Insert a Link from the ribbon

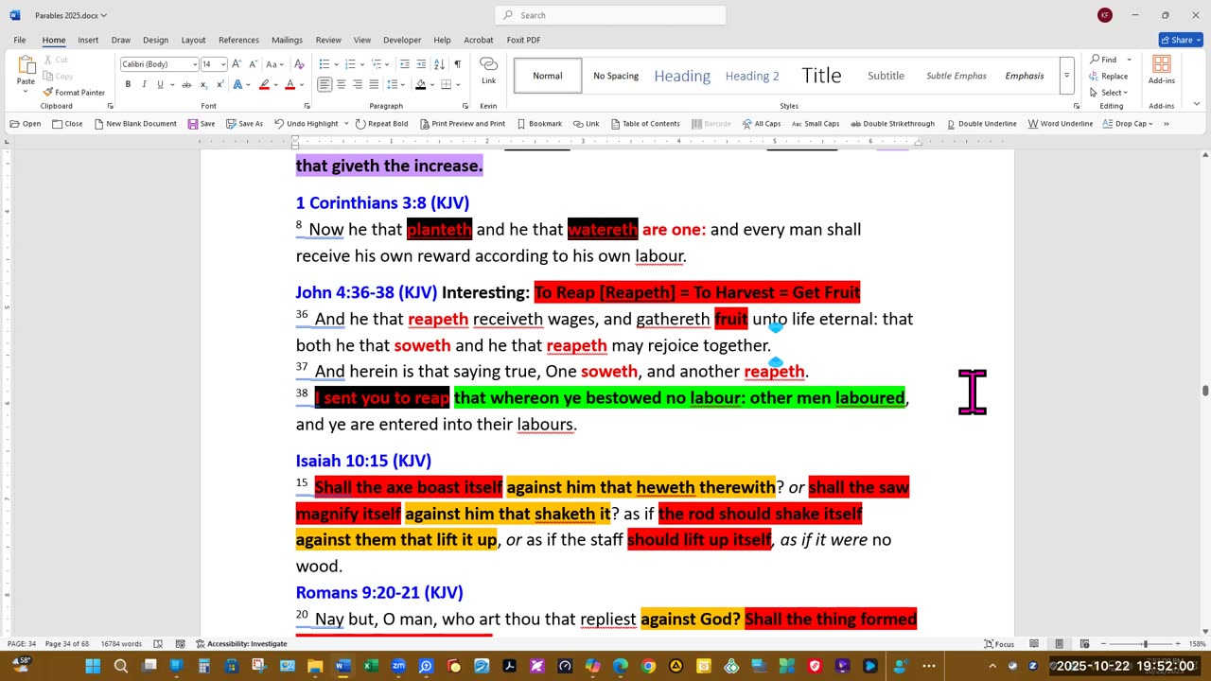click(x=488, y=70)
